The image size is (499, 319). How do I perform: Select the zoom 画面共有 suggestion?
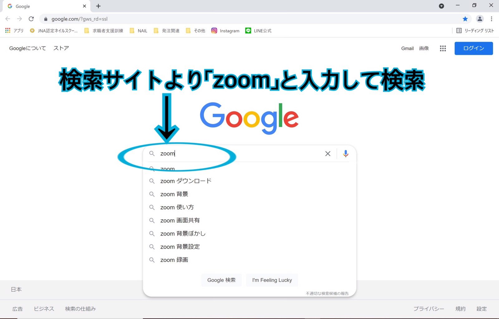(x=249, y=220)
